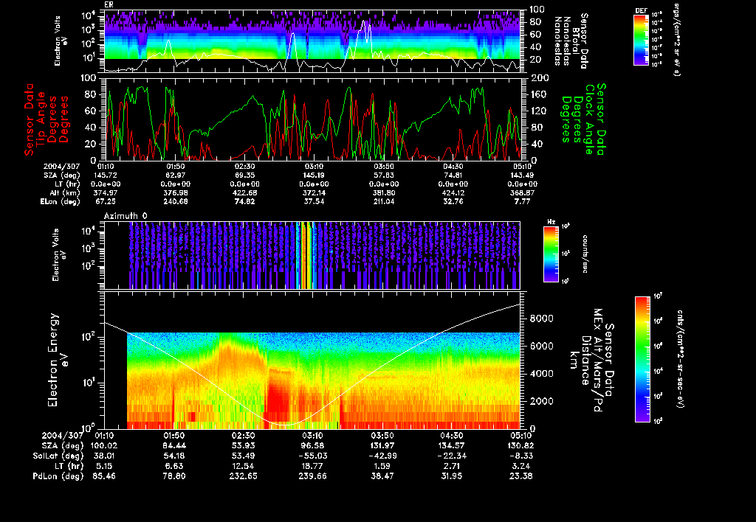Select local time value 5.15
This screenshot has width=756, height=522.
[105, 466]
